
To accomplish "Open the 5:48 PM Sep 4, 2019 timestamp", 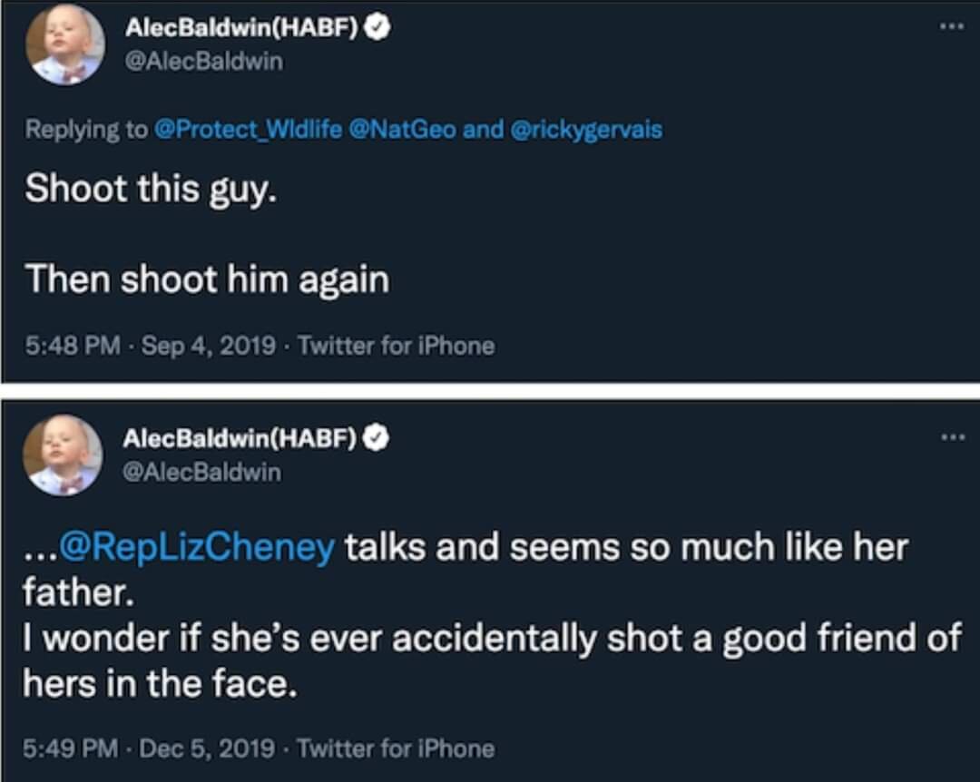I will pos(150,346).
